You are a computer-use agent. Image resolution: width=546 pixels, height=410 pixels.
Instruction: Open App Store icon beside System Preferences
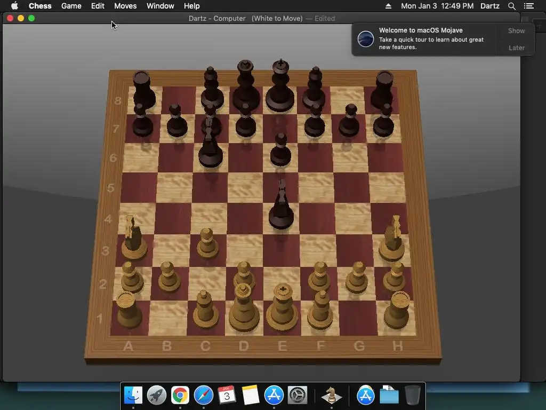274,396
